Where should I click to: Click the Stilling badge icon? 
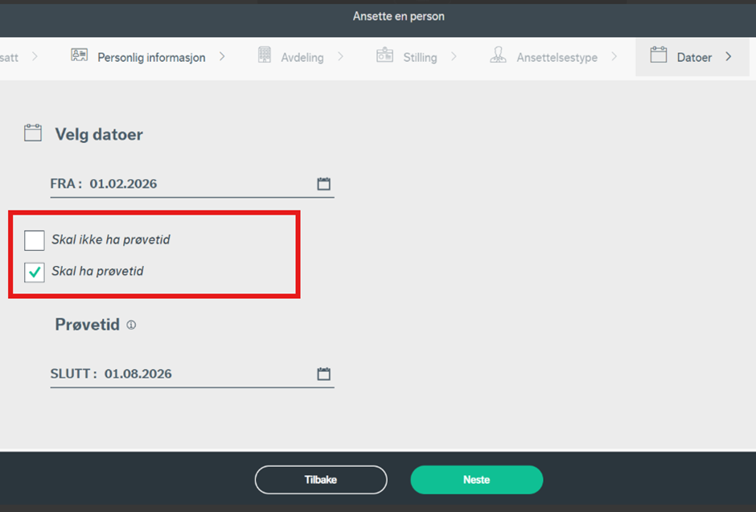384,56
